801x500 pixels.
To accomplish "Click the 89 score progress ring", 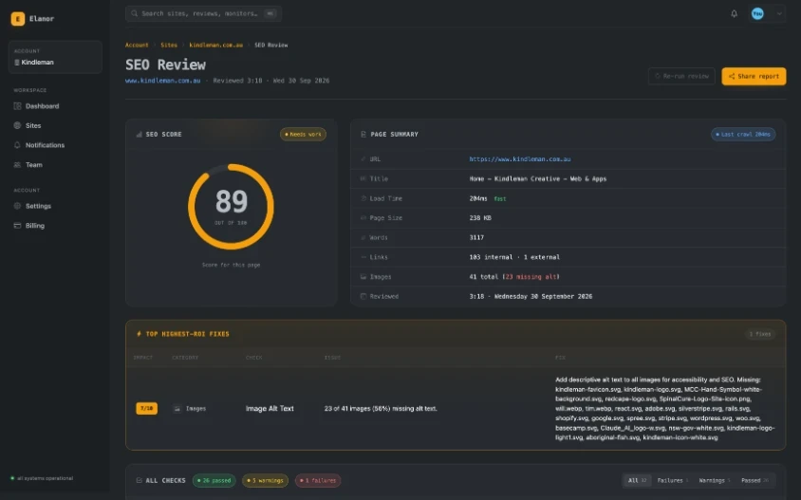I will pyautogui.click(x=231, y=206).
